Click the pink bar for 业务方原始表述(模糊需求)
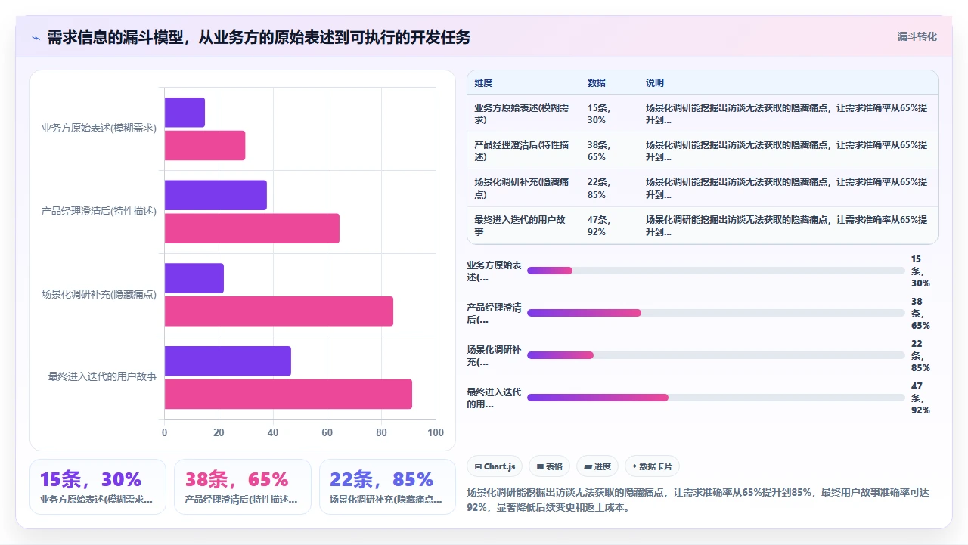Screen dimensions: 968x545 pyautogui.click(x=205, y=145)
